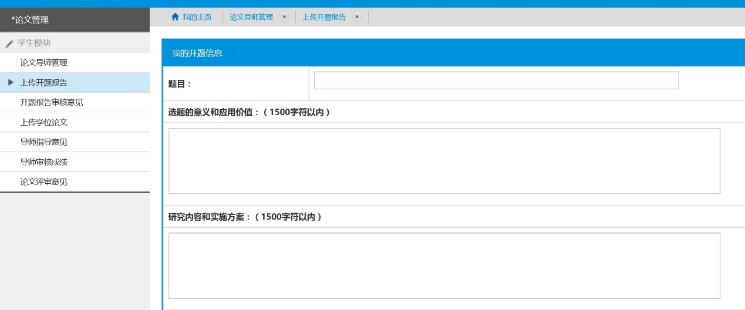Select the 上传开题报告 tab in the tab bar
745x310 pixels.
point(324,17)
